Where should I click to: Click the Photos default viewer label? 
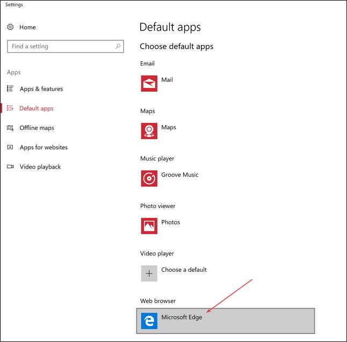point(170,222)
